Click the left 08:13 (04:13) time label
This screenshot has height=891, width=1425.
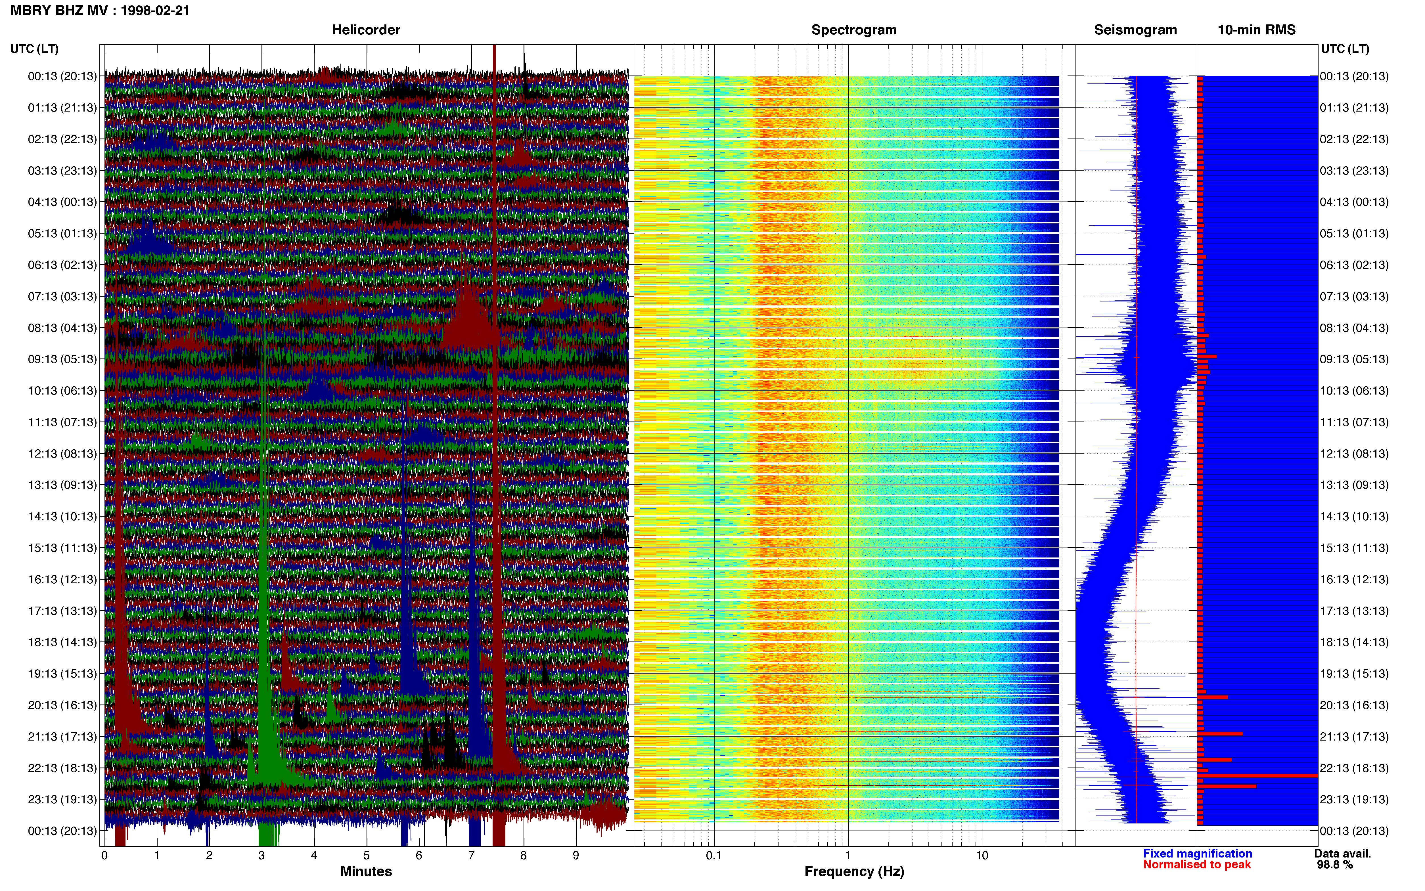[x=62, y=328]
